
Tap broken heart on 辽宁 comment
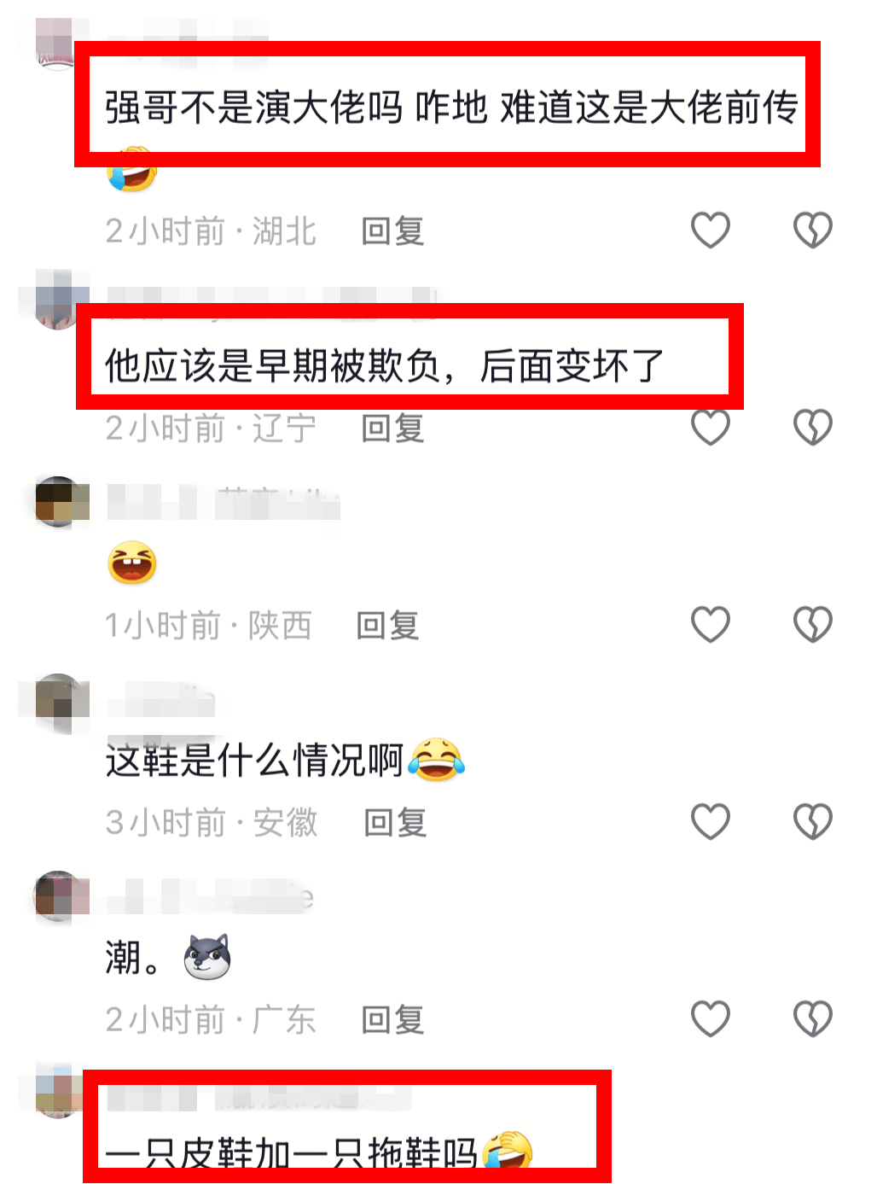tap(812, 427)
